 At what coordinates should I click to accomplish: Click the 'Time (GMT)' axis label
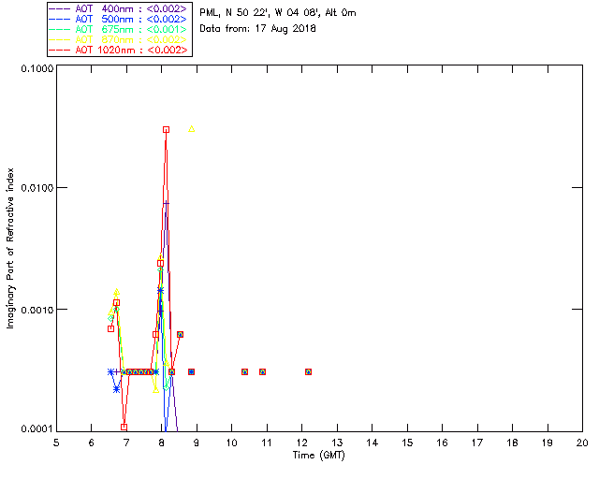click(319, 456)
